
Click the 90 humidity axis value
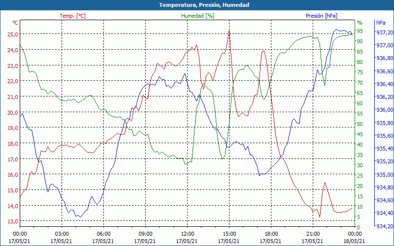tap(360, 41)
